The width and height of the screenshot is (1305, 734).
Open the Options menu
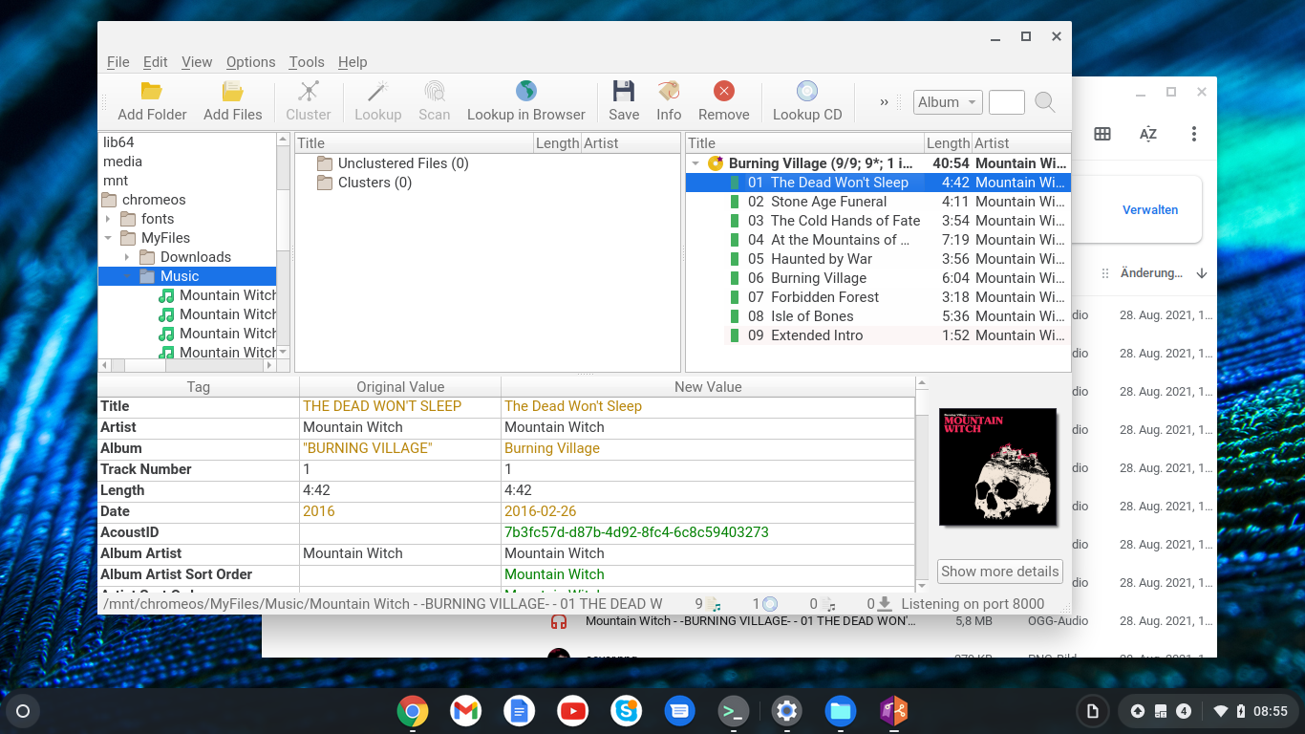[251, 62]
